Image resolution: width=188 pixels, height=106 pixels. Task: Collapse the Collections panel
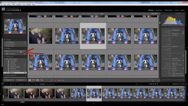[x=4, y=57]
